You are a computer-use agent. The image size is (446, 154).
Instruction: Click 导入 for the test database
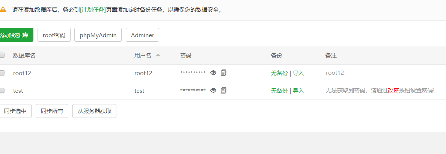pyautogui.click(x=298, y=91)
